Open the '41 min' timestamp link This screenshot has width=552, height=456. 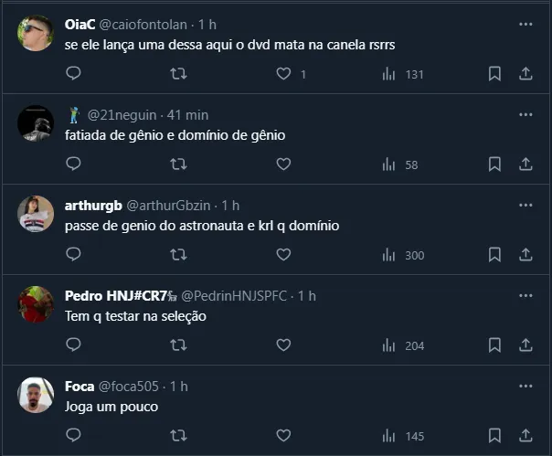187,115
